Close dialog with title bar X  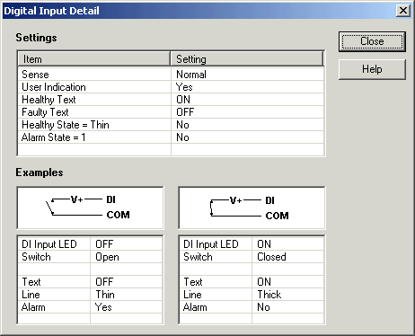click(403, 11)
